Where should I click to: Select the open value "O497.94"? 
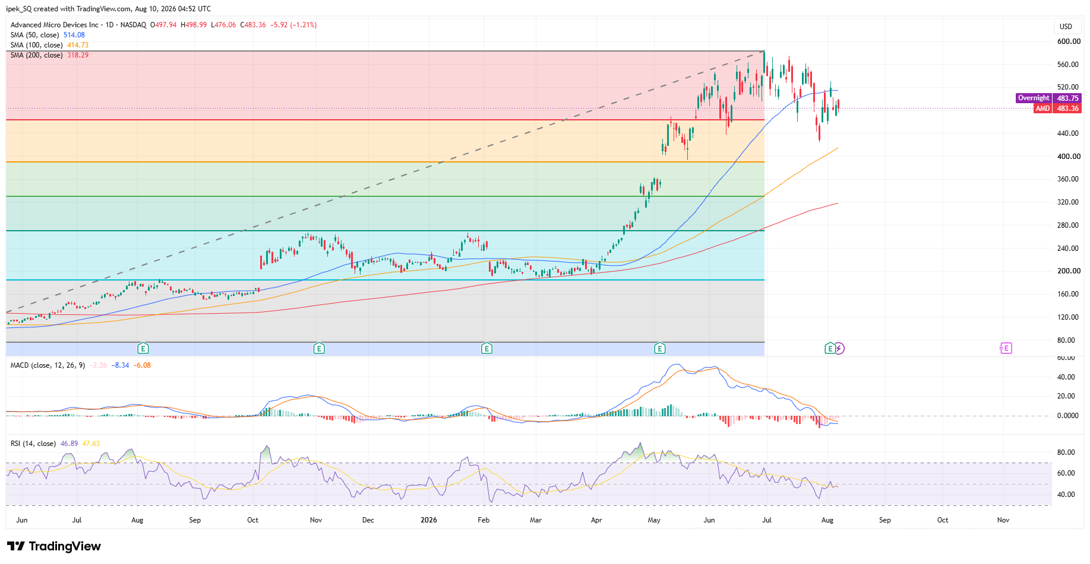pos(163,25)
